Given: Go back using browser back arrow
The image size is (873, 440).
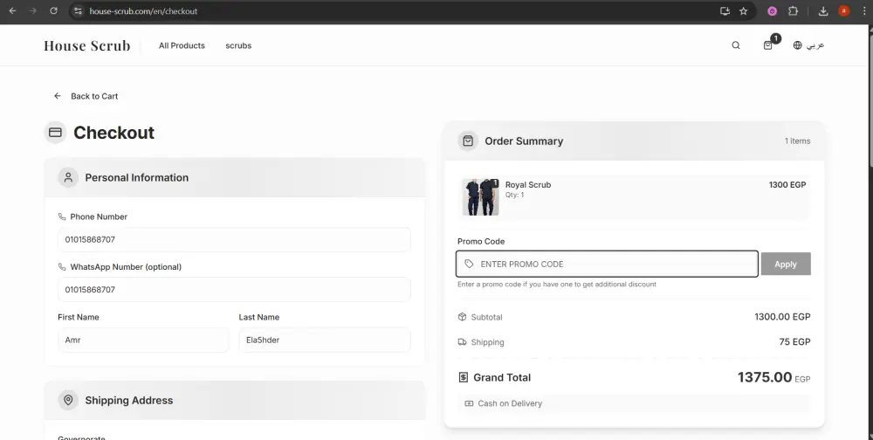Looking at the screenshot, I should [12, 10].
